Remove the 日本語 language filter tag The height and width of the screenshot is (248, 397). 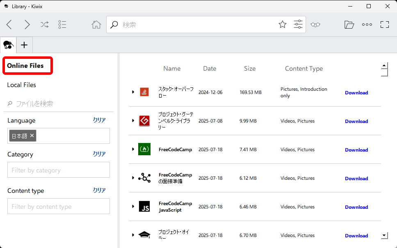point(32,136)
